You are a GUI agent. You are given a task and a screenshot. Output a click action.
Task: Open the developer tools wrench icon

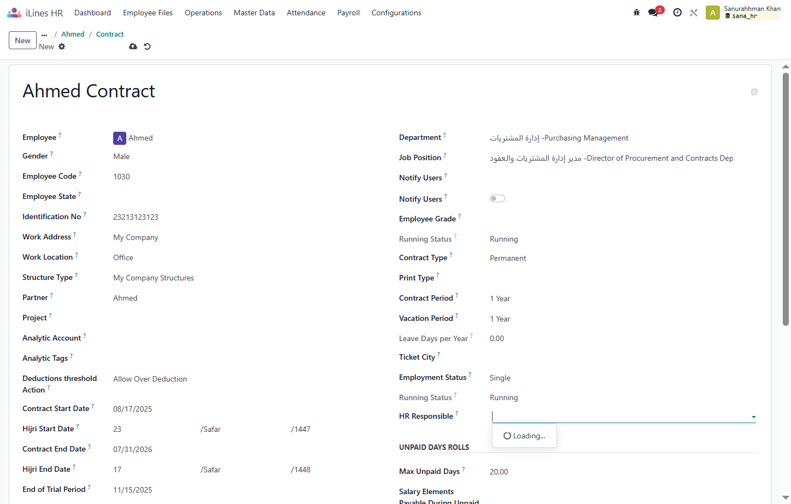pos(694,13)
